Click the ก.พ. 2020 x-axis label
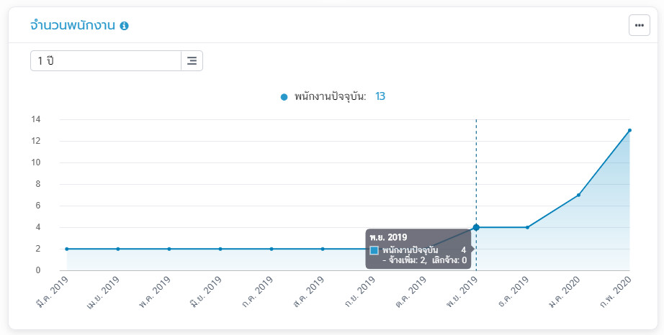Image resolution: width=664 pixels, height=335 pixels. (x=619, y=290)
